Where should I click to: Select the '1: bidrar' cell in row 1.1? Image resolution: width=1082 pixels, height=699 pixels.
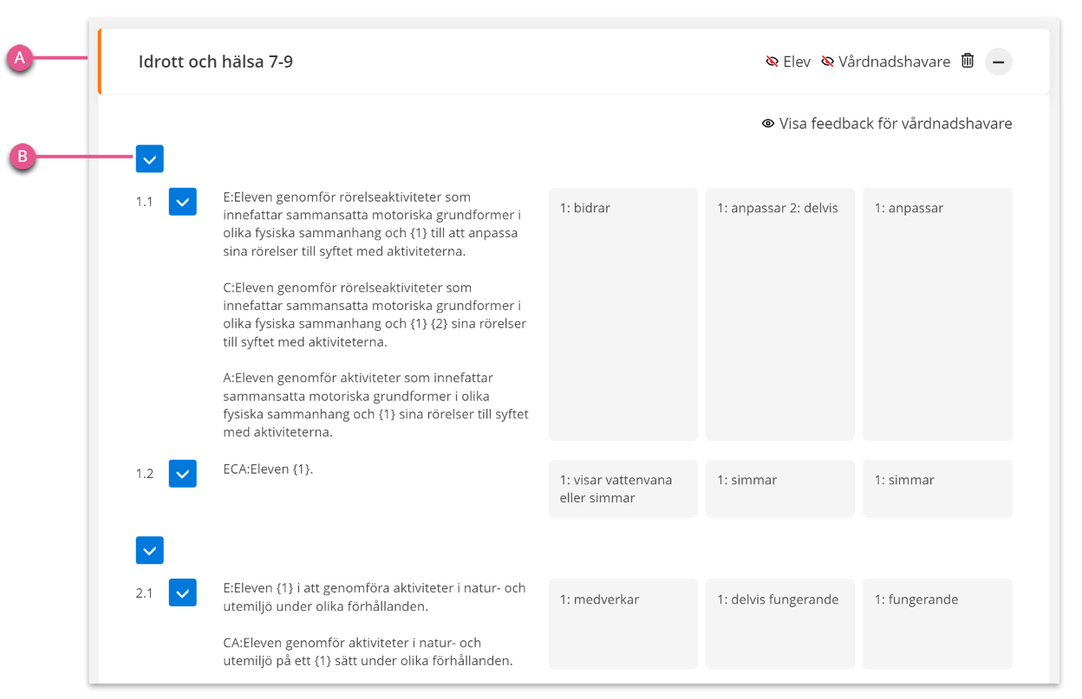(622, 314)
